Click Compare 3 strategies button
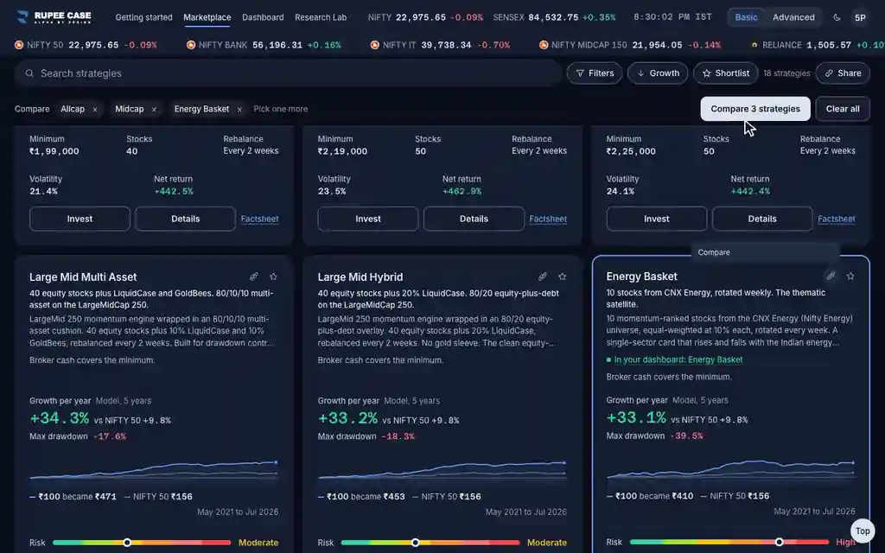Viewport: 885px width, 553px height. click(x=755, y=109)
